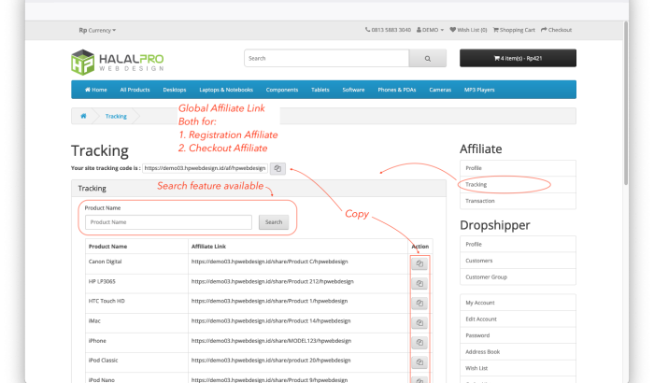Open the Currency dropdown
Viewport: 654px width, 383px height.
(x=97, y=30)
